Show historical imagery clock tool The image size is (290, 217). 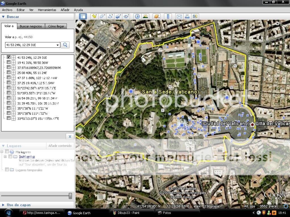click(137, 16)
